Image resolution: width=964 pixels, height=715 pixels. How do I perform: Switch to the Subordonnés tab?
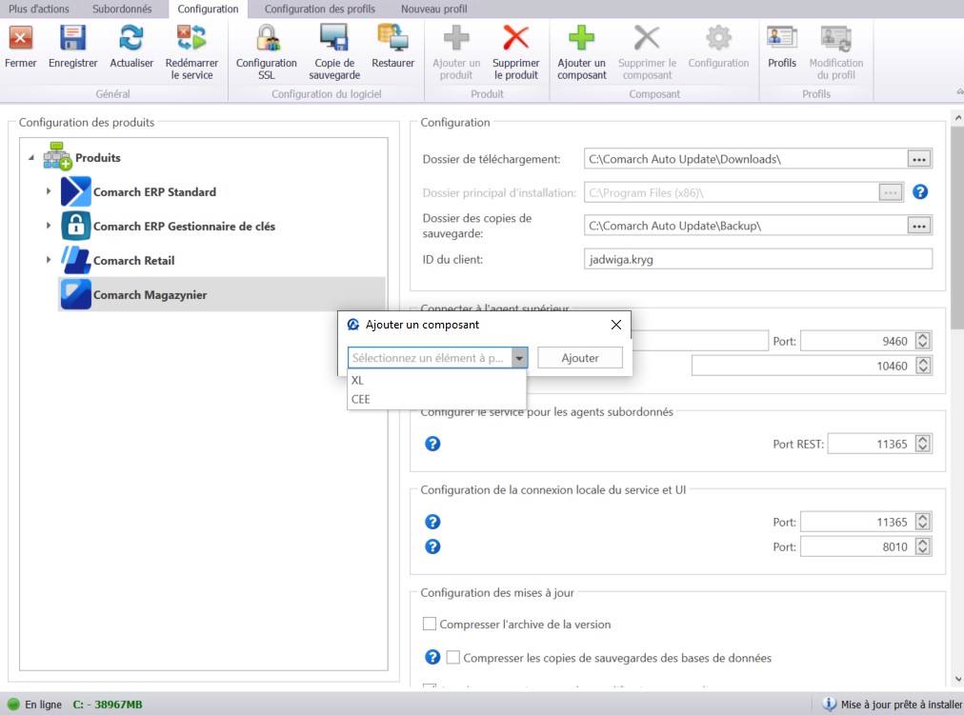122,9
